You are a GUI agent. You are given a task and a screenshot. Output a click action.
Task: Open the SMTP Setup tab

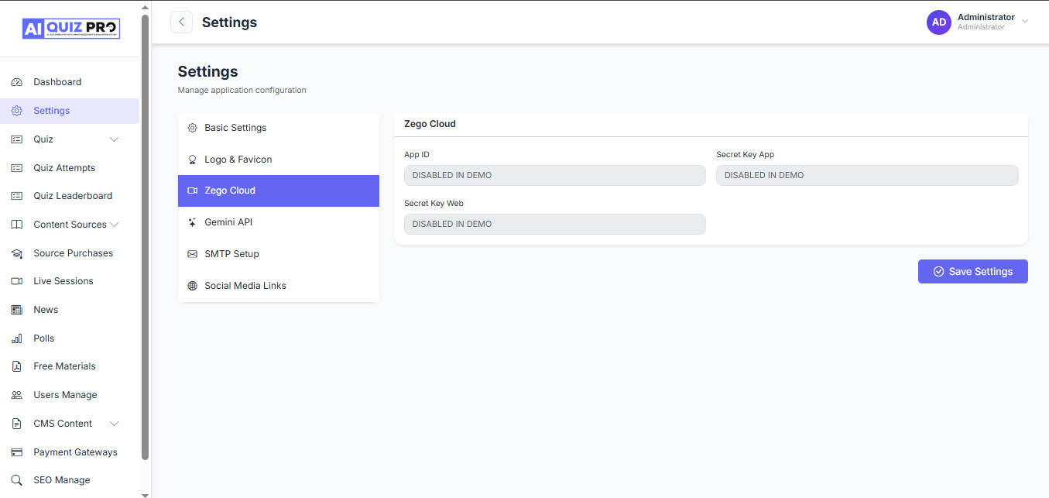click(279, 254)
